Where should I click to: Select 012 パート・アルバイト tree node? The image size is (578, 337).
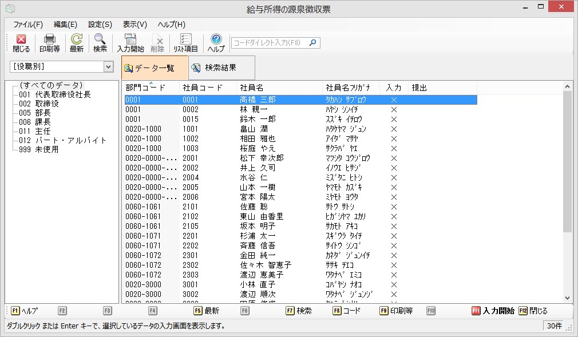[x=62, y=140]
